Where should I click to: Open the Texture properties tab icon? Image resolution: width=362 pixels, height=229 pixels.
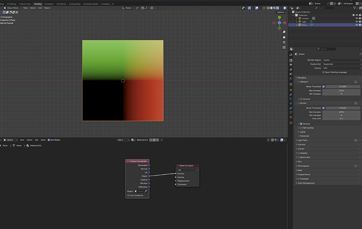(291, 123)
